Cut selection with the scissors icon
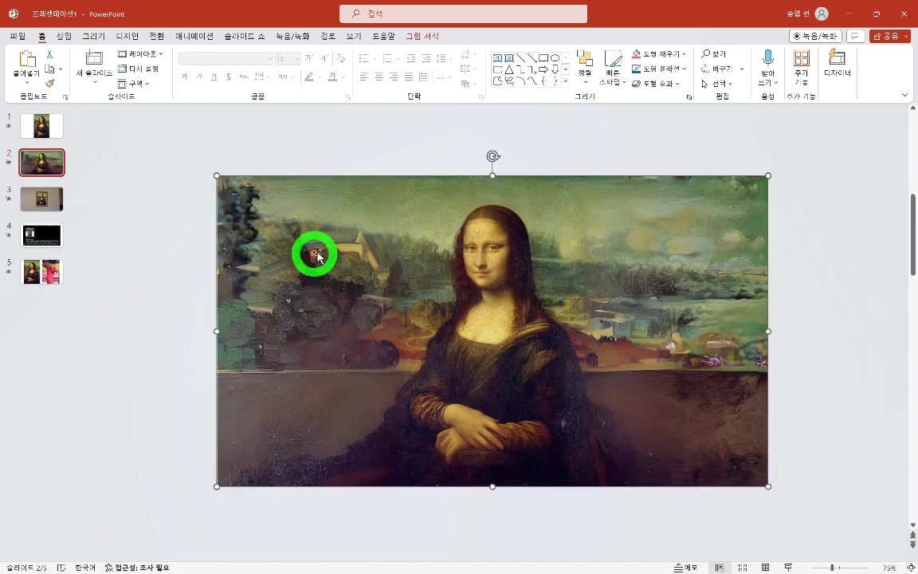918x574 pixels. click(x=49, y=54)
